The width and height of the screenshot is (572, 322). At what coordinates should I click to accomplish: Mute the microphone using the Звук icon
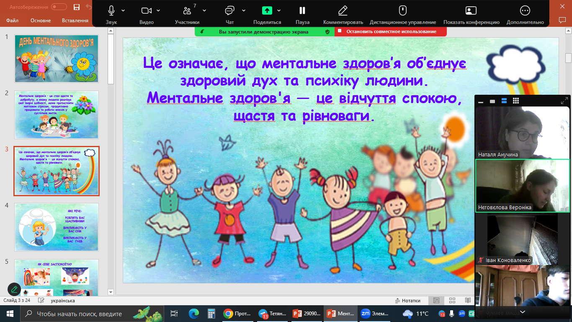point(111,10)
